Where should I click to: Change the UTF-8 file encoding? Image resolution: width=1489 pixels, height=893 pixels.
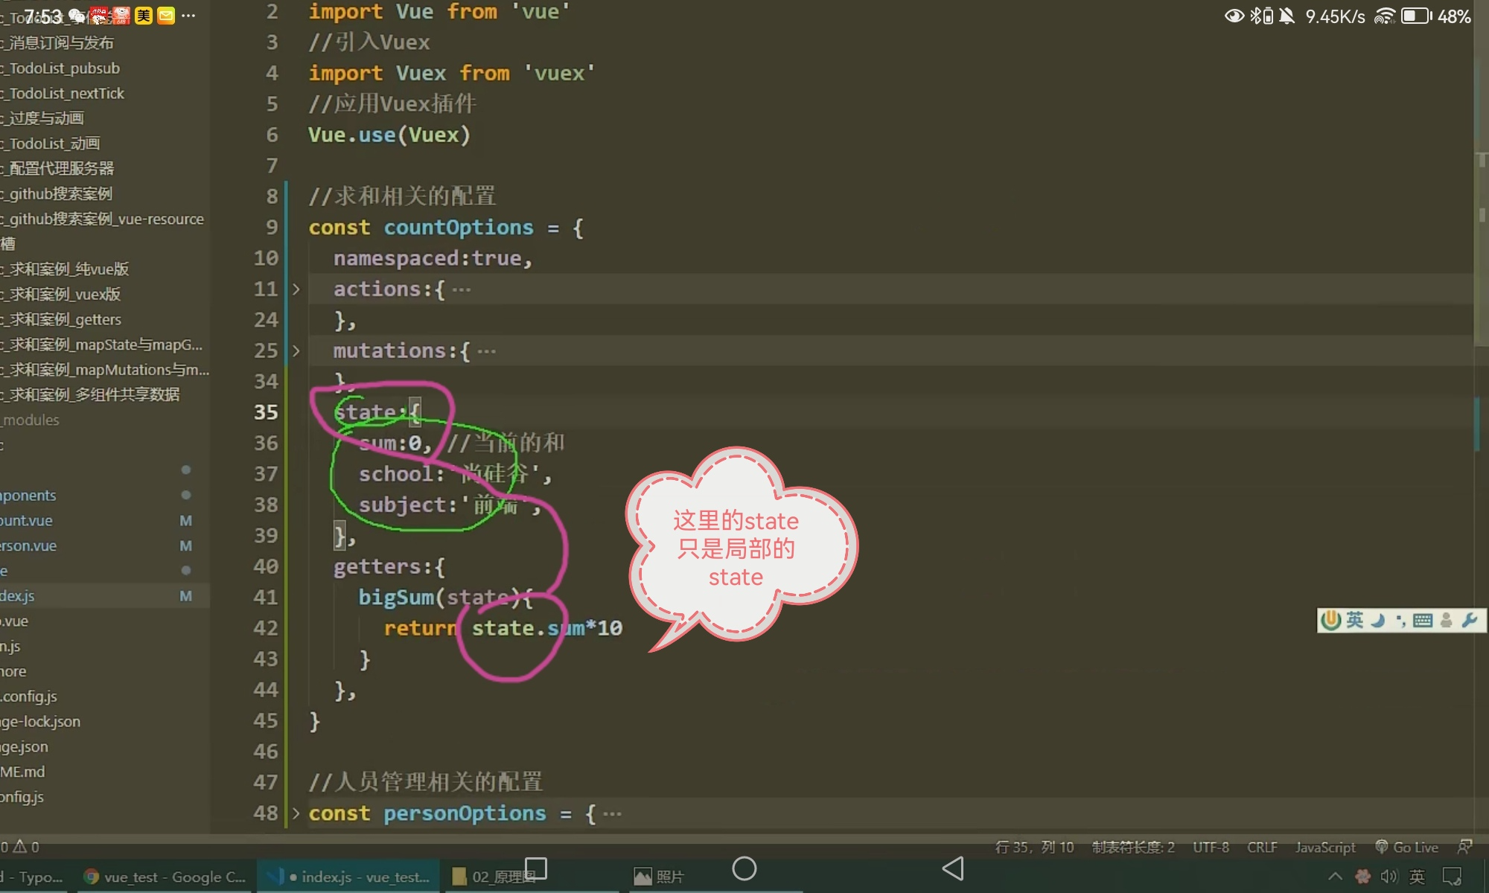[1211, 847]
